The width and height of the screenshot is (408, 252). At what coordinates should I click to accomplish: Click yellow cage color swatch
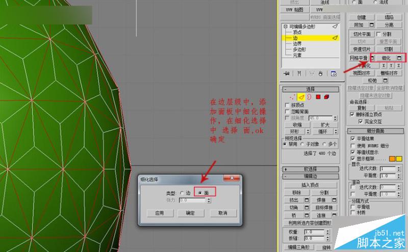399,159
